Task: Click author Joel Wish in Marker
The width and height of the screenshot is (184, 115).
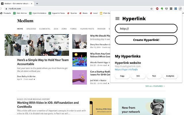Action: pos(98,80)
